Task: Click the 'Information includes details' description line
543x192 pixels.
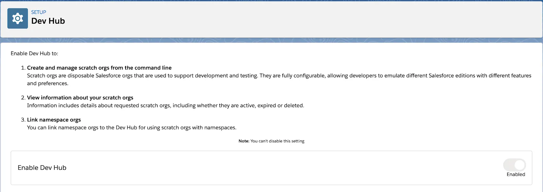Action: tap(166, 105)
